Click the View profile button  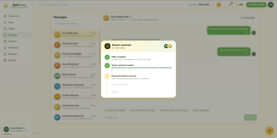[248, 18]
